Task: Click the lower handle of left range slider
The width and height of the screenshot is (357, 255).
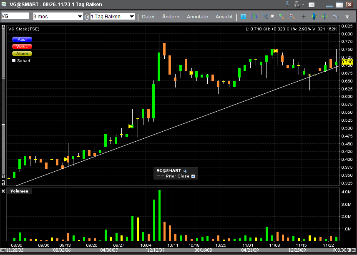Action: coord(3,125)
